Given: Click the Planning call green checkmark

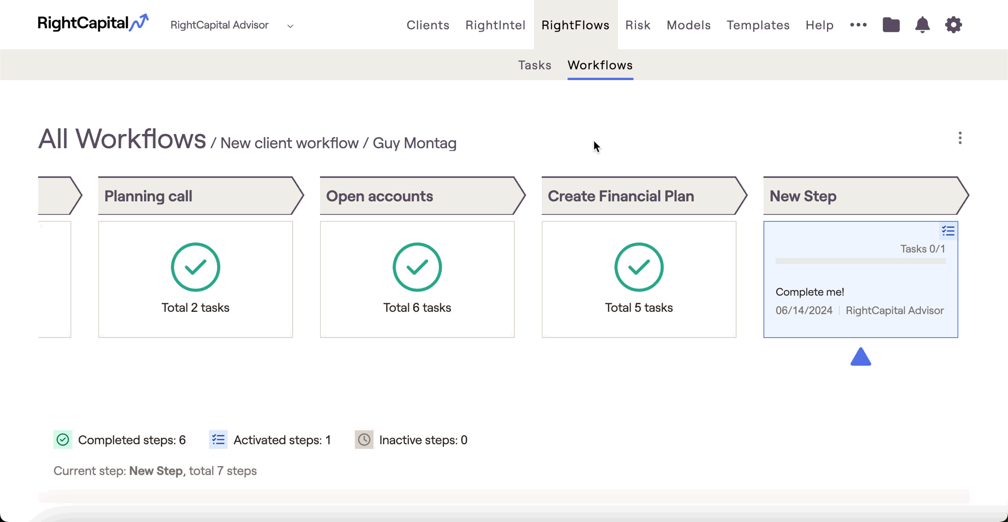Looking at the screenshot, I should tap(196, 267).
